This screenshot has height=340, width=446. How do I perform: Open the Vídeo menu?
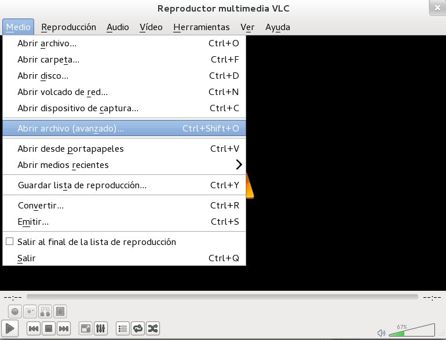(x=151, y=27)
